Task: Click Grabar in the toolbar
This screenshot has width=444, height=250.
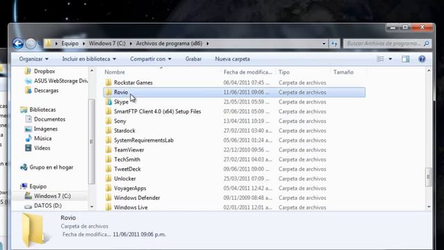Action: (x=194, y=59)
